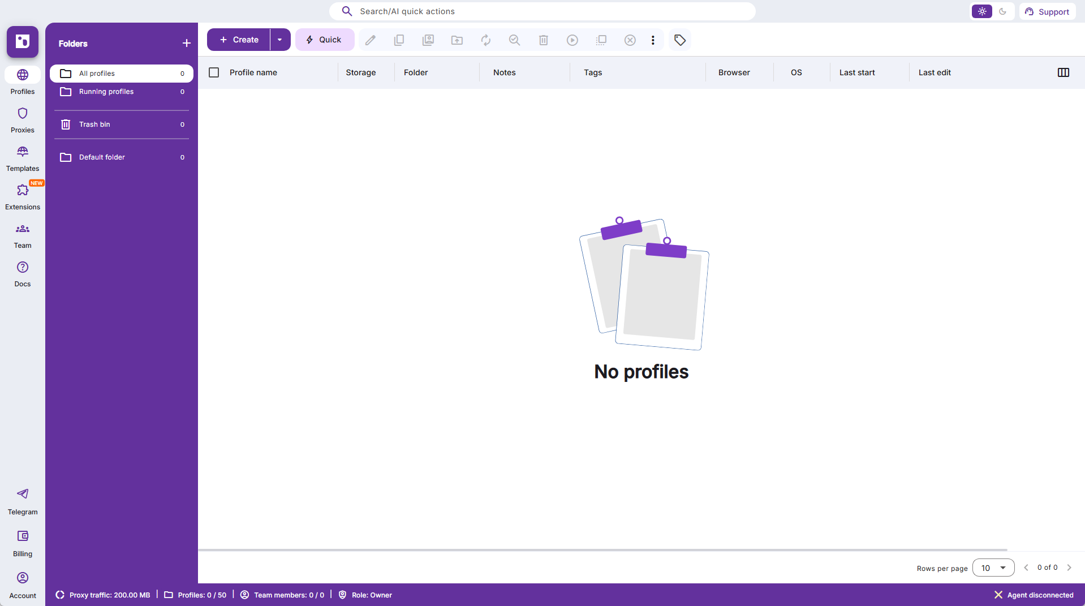Open column settings icon in table header
Image resolution: width=1085 pixels, height=606 pixels.
coord(1063,72)
